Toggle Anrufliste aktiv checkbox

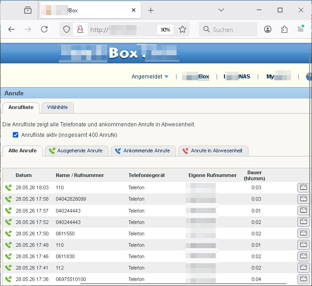click(16, 135)
